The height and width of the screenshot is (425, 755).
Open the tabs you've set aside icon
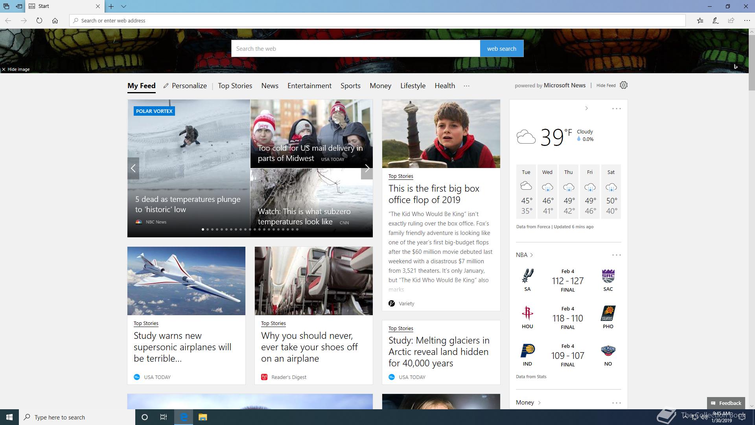click(6, 6)
